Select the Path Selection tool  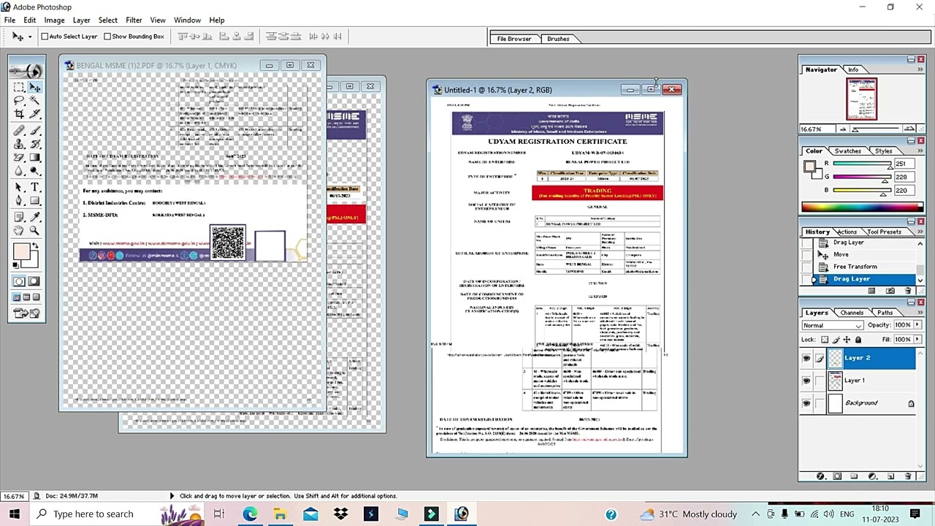click(18, 187)
